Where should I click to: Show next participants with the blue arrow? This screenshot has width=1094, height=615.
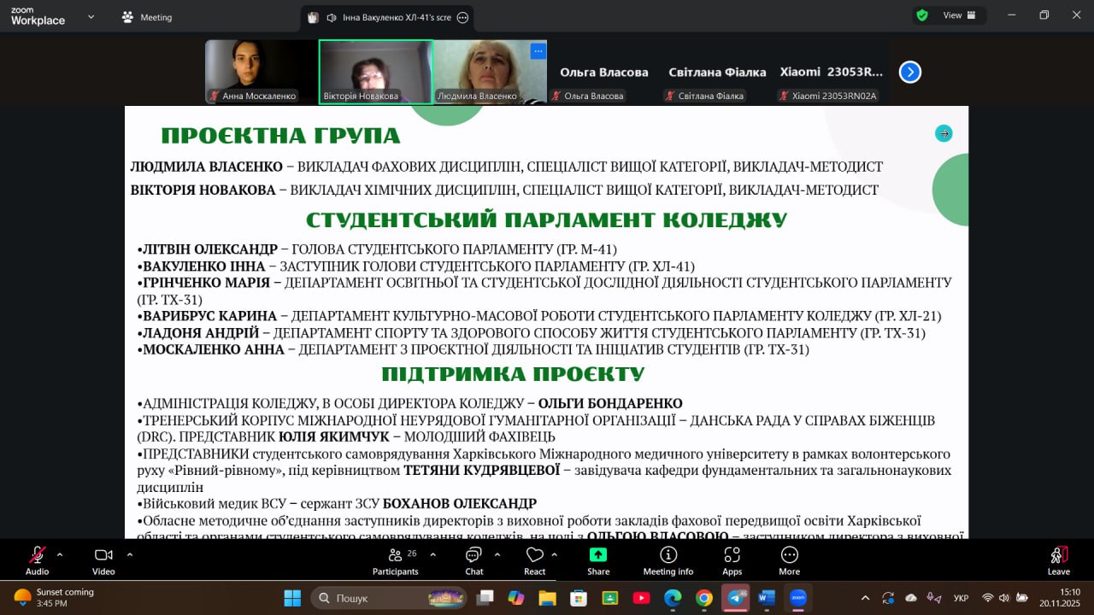909,73
